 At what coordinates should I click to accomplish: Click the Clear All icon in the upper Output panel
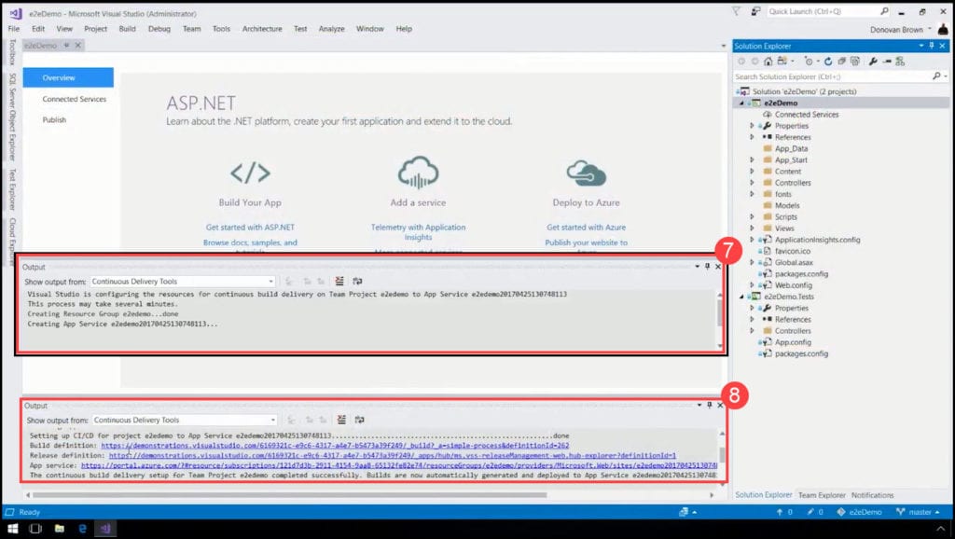[x=339, y=281]
